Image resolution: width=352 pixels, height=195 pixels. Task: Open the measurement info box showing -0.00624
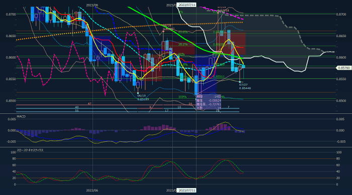[x=209, y=102]
